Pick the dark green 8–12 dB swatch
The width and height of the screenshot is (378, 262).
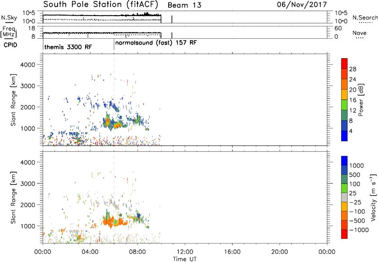(x=344, y=115)
